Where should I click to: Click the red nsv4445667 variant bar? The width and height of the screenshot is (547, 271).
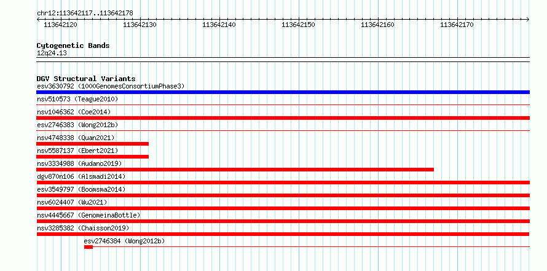point(283,221)
